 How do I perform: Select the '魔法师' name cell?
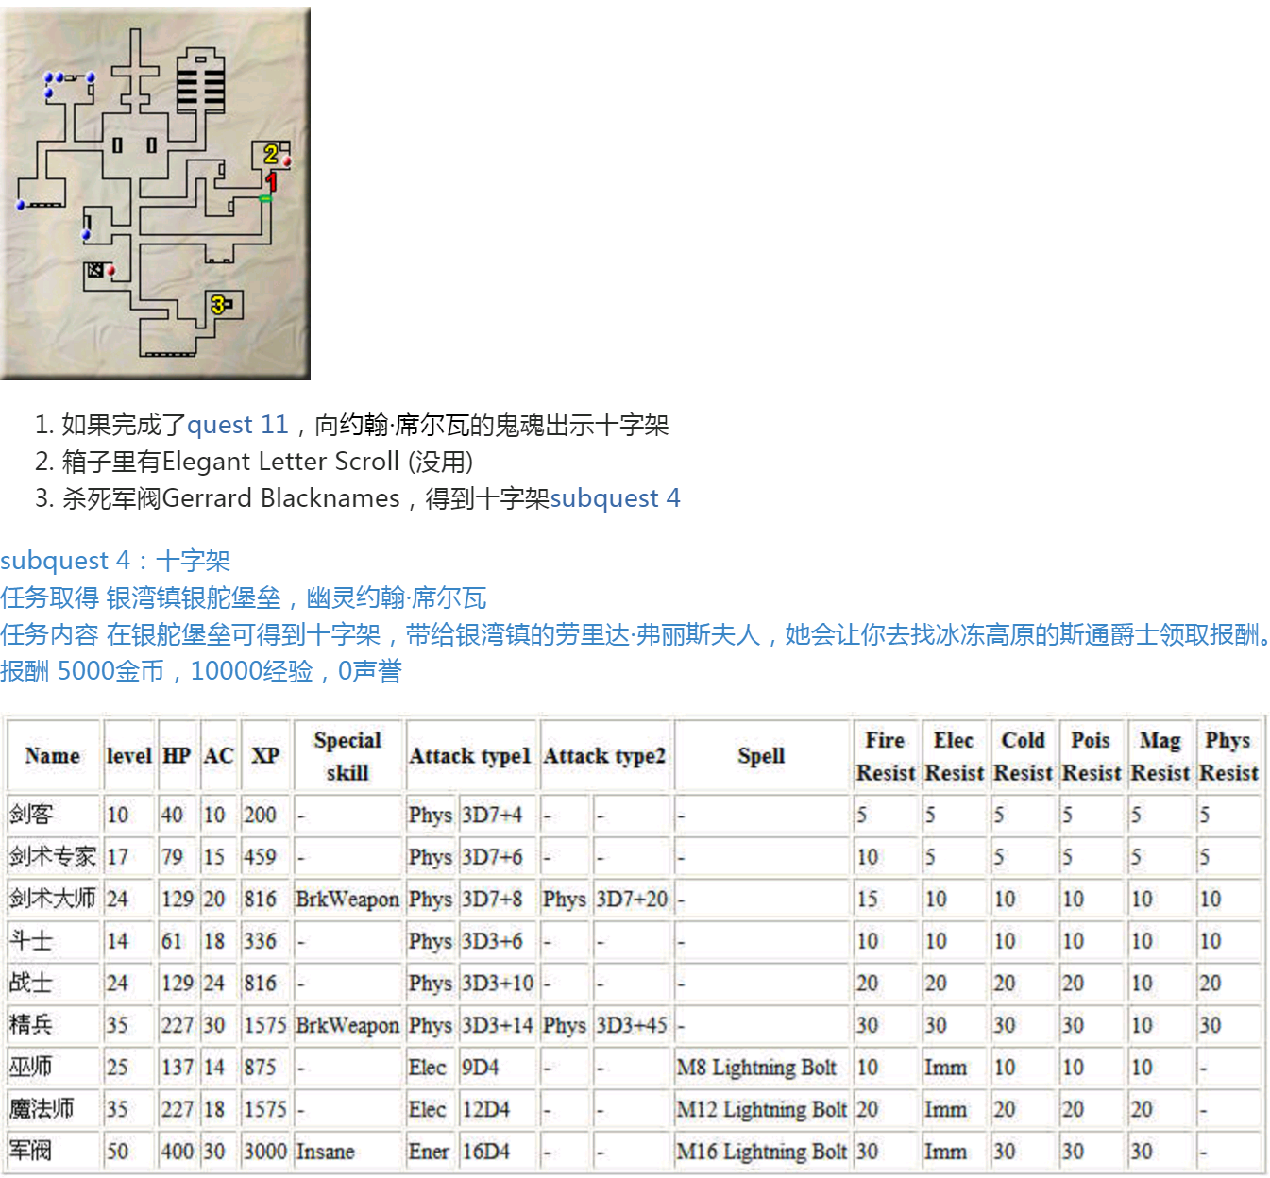53,1109
